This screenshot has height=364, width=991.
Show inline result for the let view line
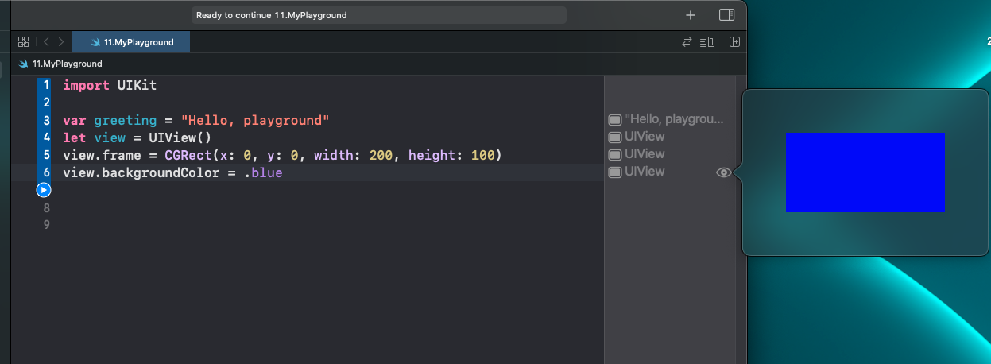[x=615, y=137]
